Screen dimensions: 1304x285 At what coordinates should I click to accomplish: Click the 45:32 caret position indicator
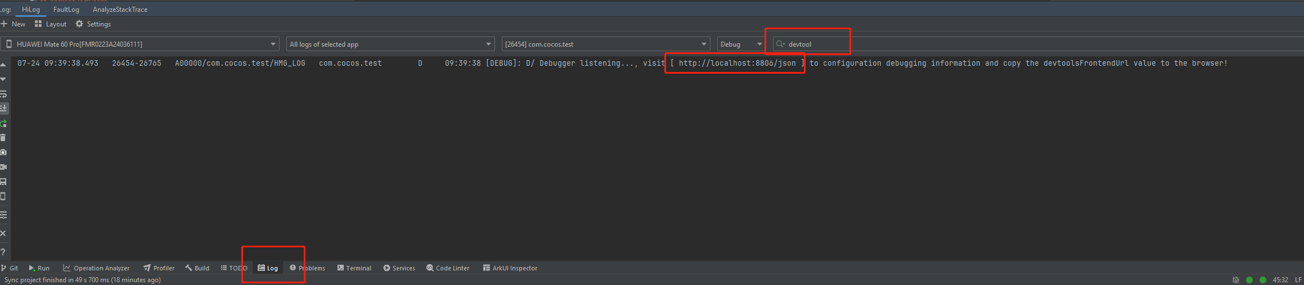pyautogui.click(x=1280, y=280)
